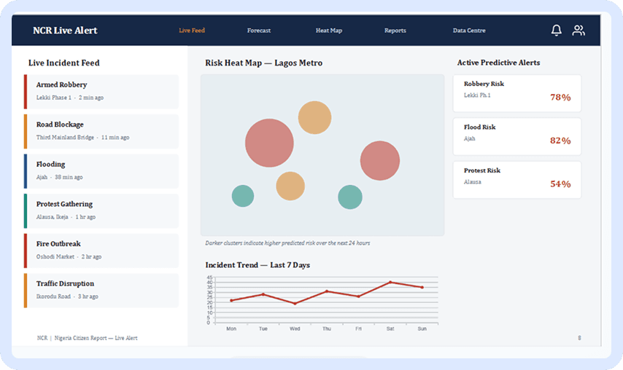Viewport: 623px width, 370px height.
Task: Click 'Risk Heat Map — Lagos Metro' heading
Action: click(264, 63)
